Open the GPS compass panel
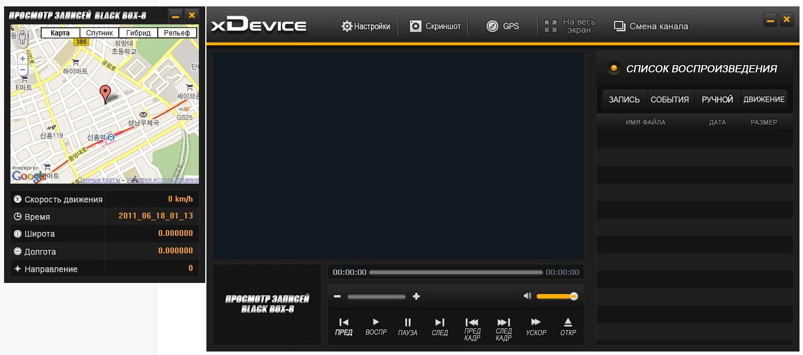This screenshot has height=355, width=803. click(502, 26)
